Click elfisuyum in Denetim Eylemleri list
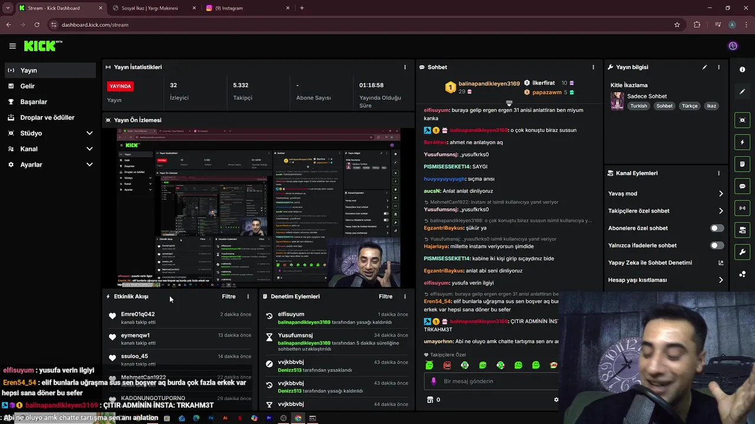755x424 pixels. (291, 314)
